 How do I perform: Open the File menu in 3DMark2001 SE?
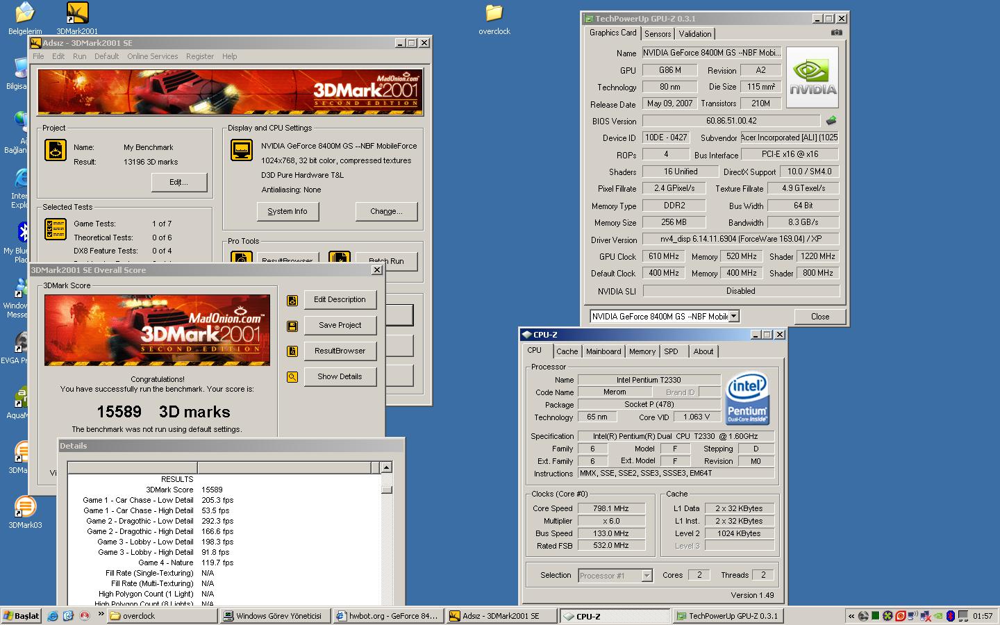point(38,56)
